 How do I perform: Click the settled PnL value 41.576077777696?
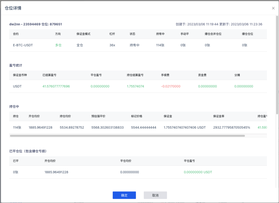(56, 86)
